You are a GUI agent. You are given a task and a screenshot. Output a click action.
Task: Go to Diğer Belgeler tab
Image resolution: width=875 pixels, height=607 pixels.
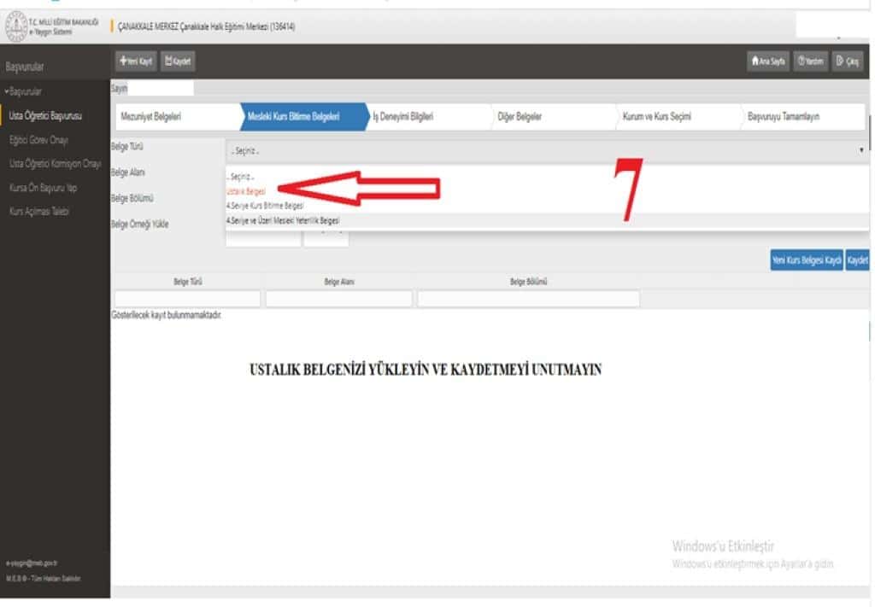coord(520,117)
